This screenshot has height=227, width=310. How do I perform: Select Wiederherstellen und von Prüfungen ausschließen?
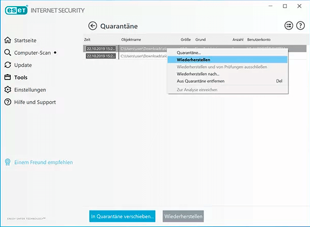227,67
